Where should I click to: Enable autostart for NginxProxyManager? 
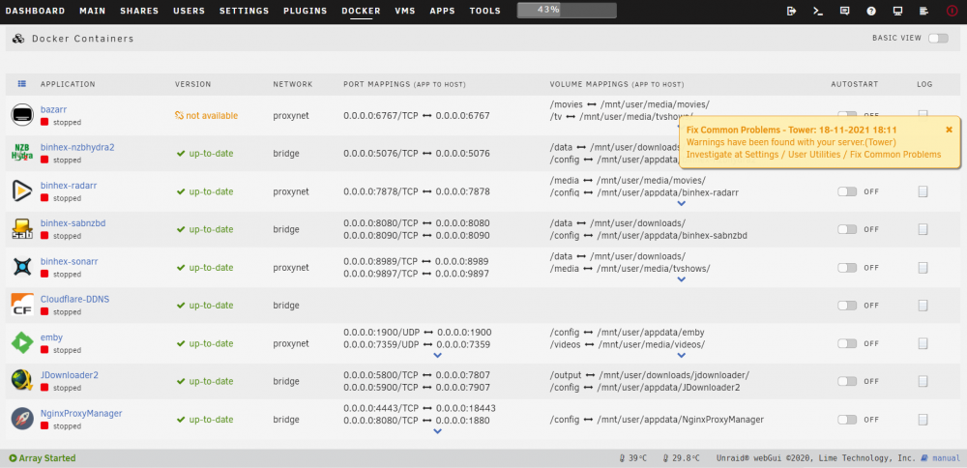[x=847, y=420]
